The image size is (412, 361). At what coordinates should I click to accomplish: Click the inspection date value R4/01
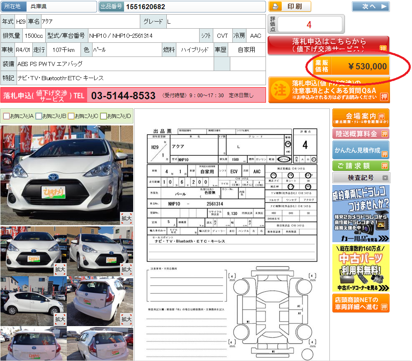click(x=23, y=50)
